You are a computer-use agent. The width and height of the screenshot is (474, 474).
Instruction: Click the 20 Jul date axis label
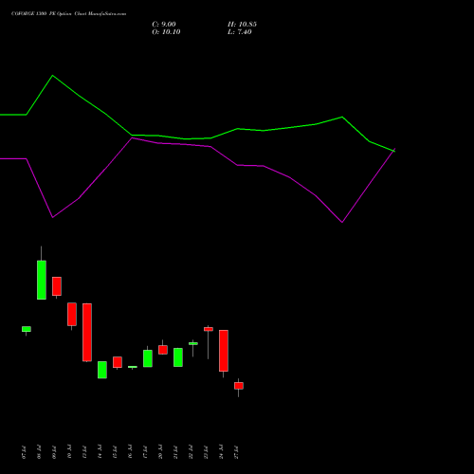(160, 452)
